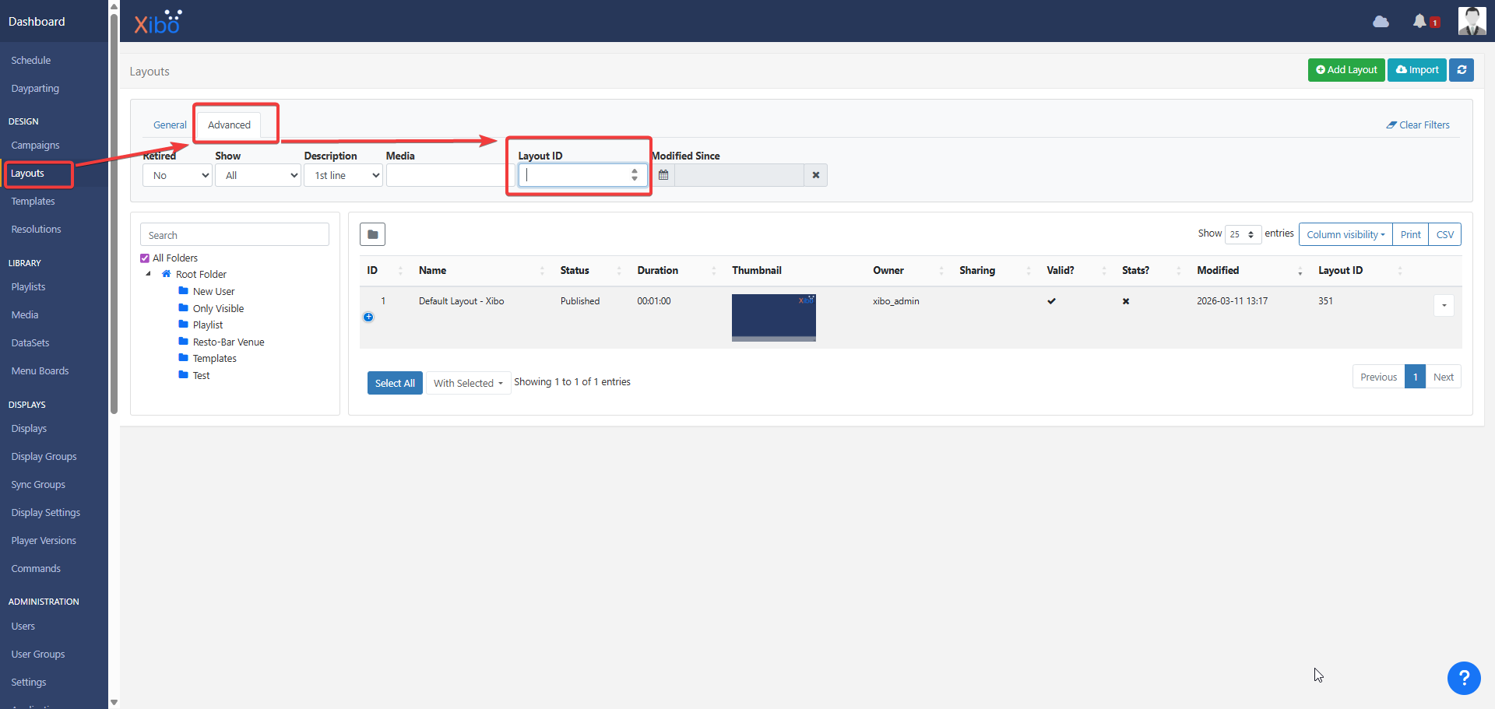Click the Default Layout thumbnail
Screen dimensions: 1495x709
774,318
